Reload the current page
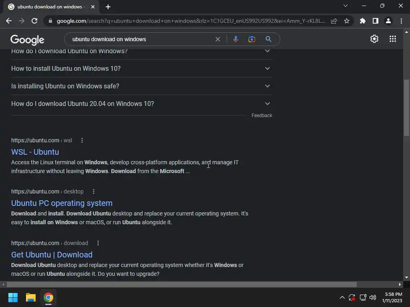This screenshot has height=307, width=410. pyautogui.click(x=34, y=21)
